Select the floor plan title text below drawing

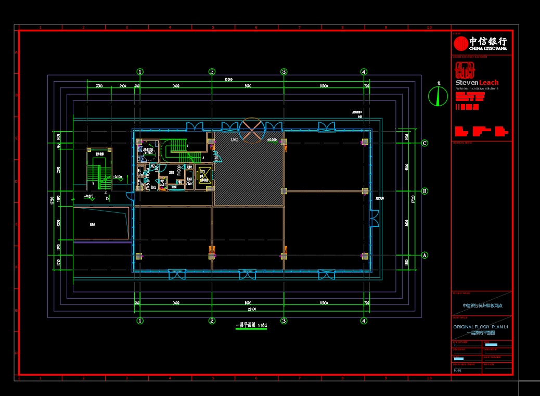(251, 325)
